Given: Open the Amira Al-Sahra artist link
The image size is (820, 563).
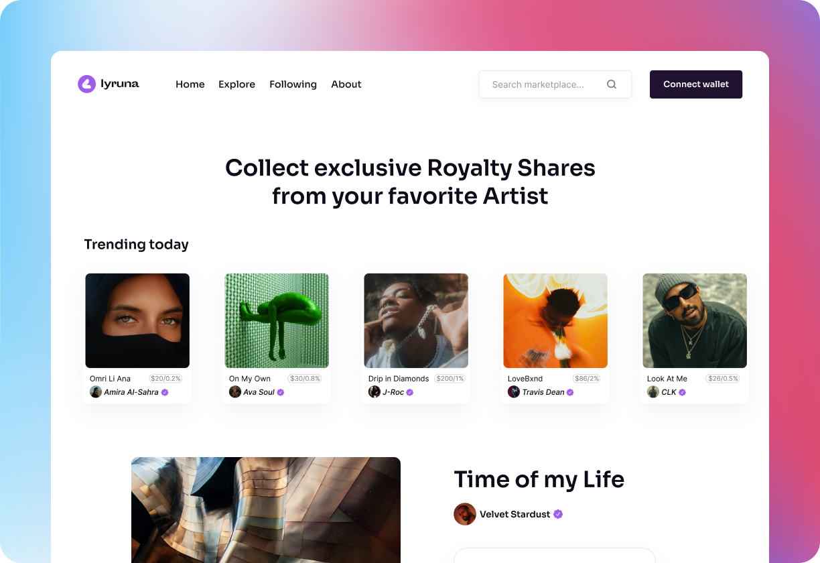Looking at the screenshot, I should 131,392.
